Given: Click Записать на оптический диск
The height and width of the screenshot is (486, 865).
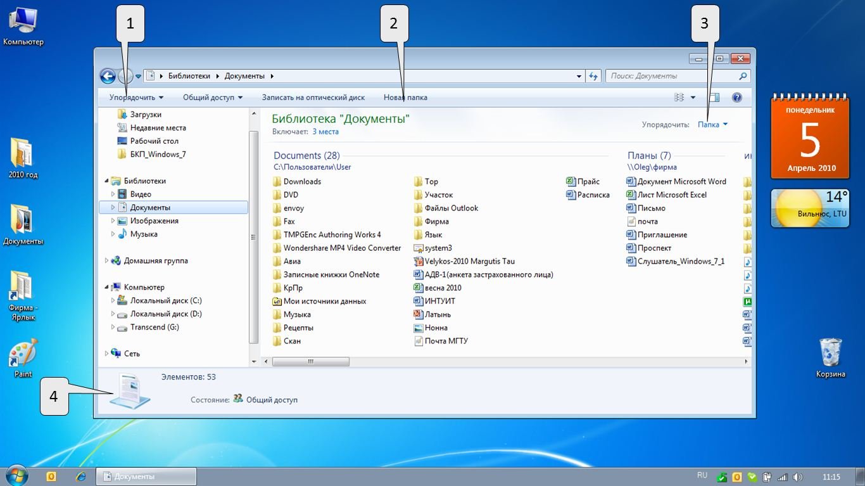Looking at the screenshot, I should (x=313, y=98).
